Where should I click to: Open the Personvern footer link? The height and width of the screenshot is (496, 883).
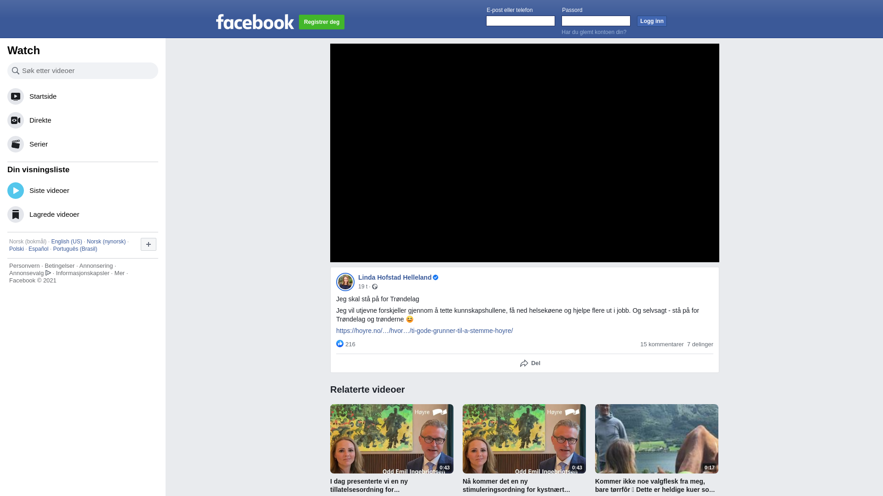click(x=24, y=266)
